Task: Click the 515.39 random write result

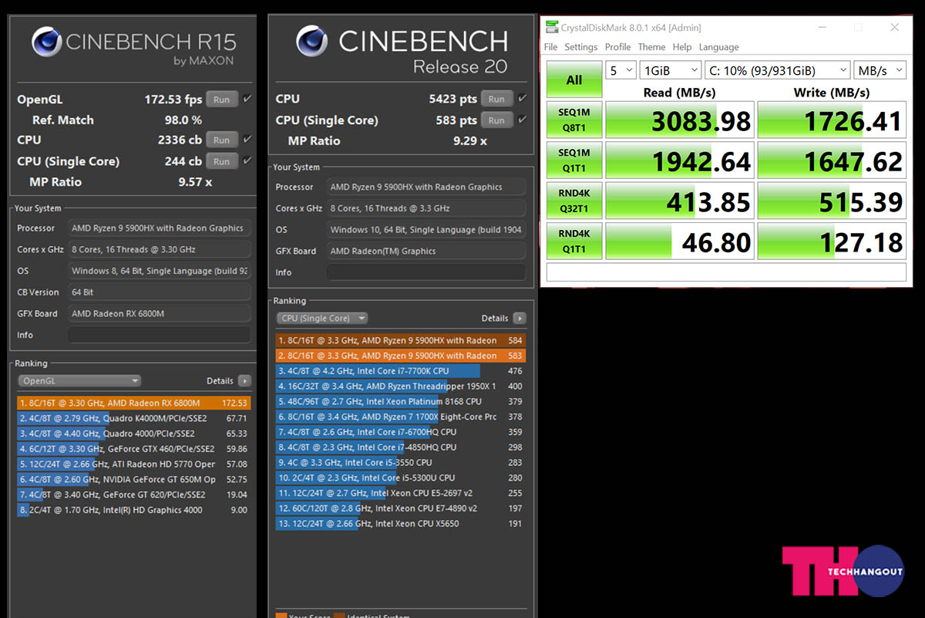Action: tap(832, 202)
